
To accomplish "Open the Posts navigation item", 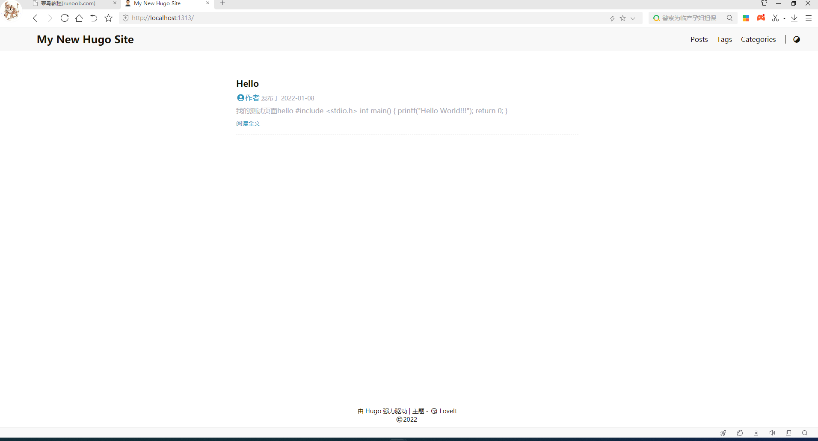I will (699, 39).
